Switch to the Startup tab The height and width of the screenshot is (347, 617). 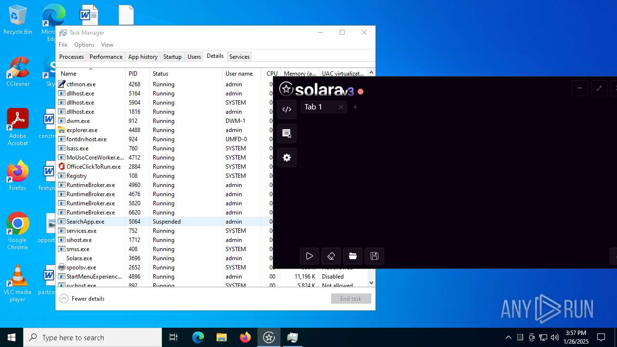(x=172, y=57)
